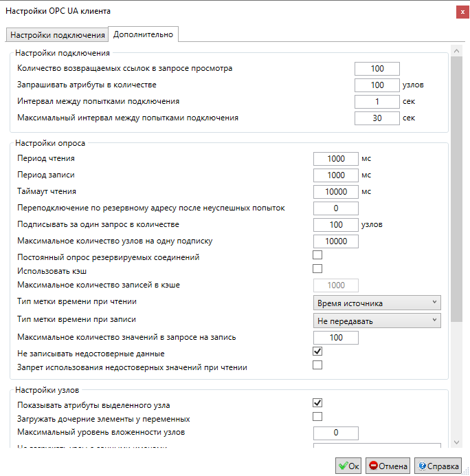Click the Таймаут чтения label
Viewport: 470px width, 476px height.
pos(47,191)
